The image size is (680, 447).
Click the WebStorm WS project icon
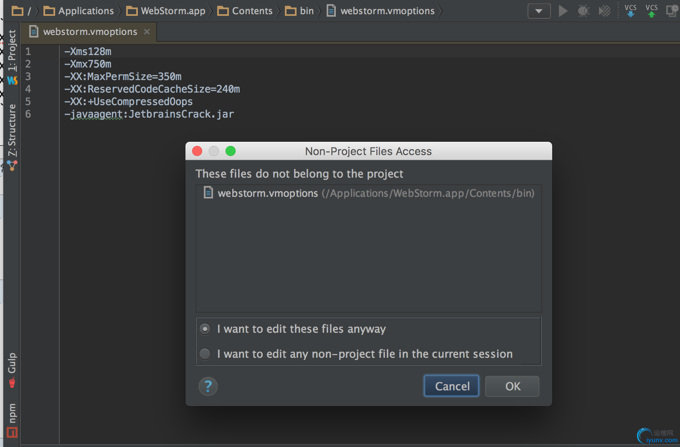coord(12,80)
